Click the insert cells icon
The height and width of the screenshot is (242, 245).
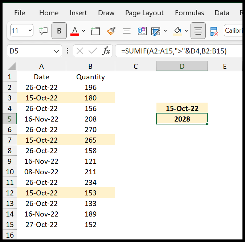click(x=95, y=31)
